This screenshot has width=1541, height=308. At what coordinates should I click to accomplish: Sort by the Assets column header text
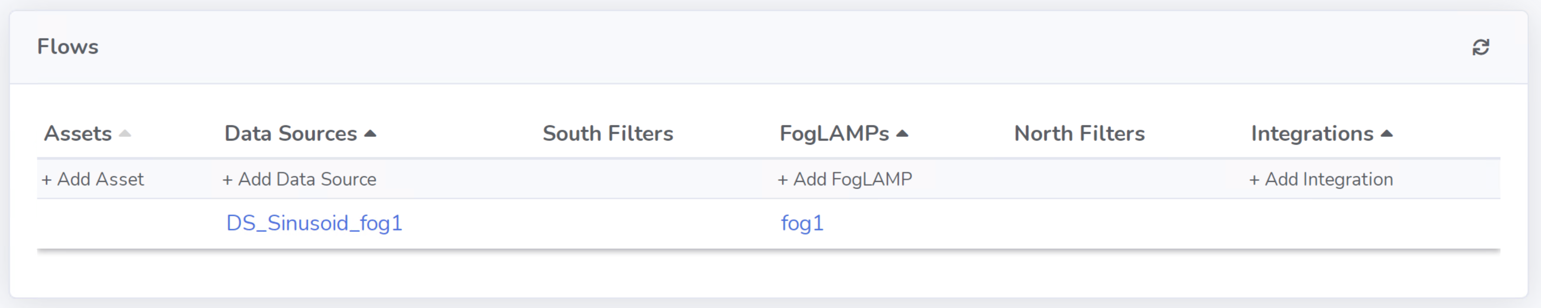click(x=78, y=133)
